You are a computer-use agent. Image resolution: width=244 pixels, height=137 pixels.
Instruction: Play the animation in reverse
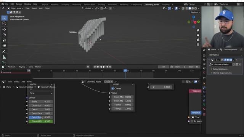pos(101,67)
